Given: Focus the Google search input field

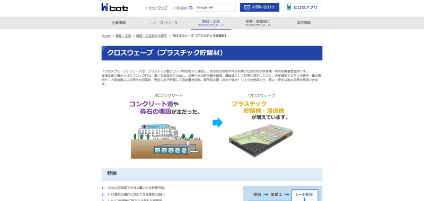Looking at the screenshot, I should coord(216,7).
